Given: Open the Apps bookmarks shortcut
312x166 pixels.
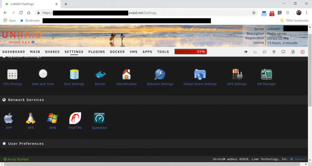Looking at the screenshot, I should point(10,21).
